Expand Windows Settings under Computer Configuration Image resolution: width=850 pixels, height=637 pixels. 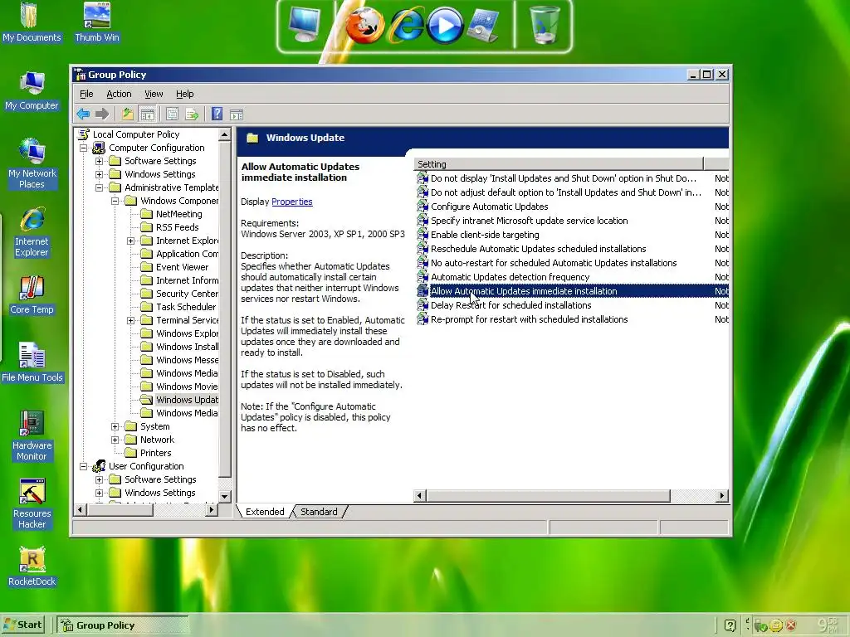click(x=100, y=174)
